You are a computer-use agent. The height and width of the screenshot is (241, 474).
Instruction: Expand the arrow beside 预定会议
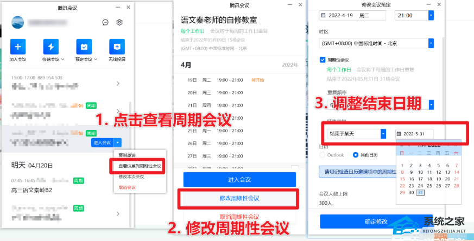click(x=96, y=60)
